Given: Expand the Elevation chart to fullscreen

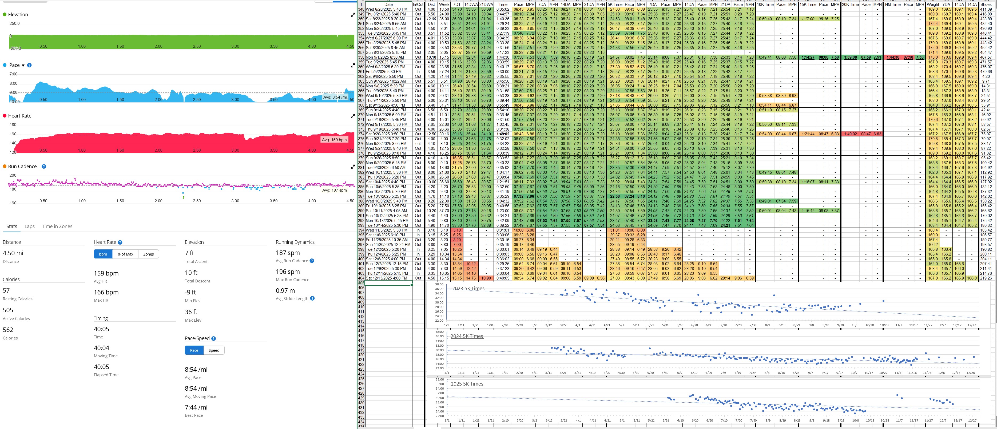Looking at the screenshot, I should click(353, 15).
